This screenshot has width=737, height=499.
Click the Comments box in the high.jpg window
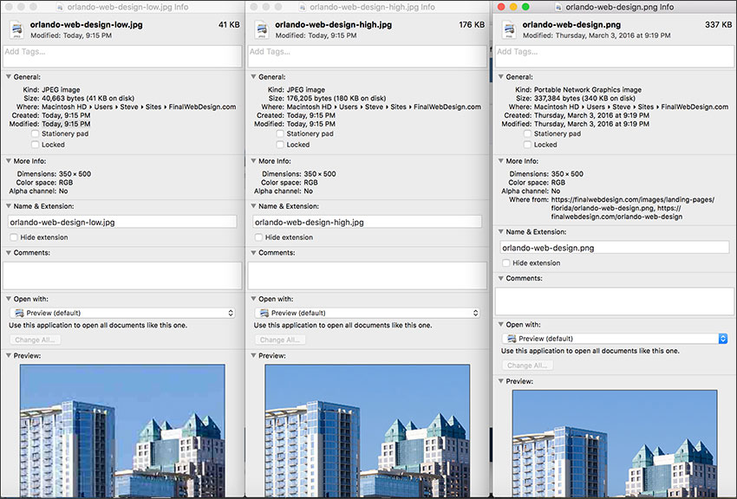367,275
